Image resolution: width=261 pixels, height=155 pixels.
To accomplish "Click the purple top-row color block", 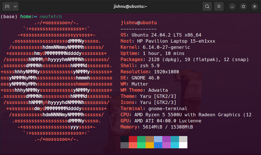I will 166,139.
